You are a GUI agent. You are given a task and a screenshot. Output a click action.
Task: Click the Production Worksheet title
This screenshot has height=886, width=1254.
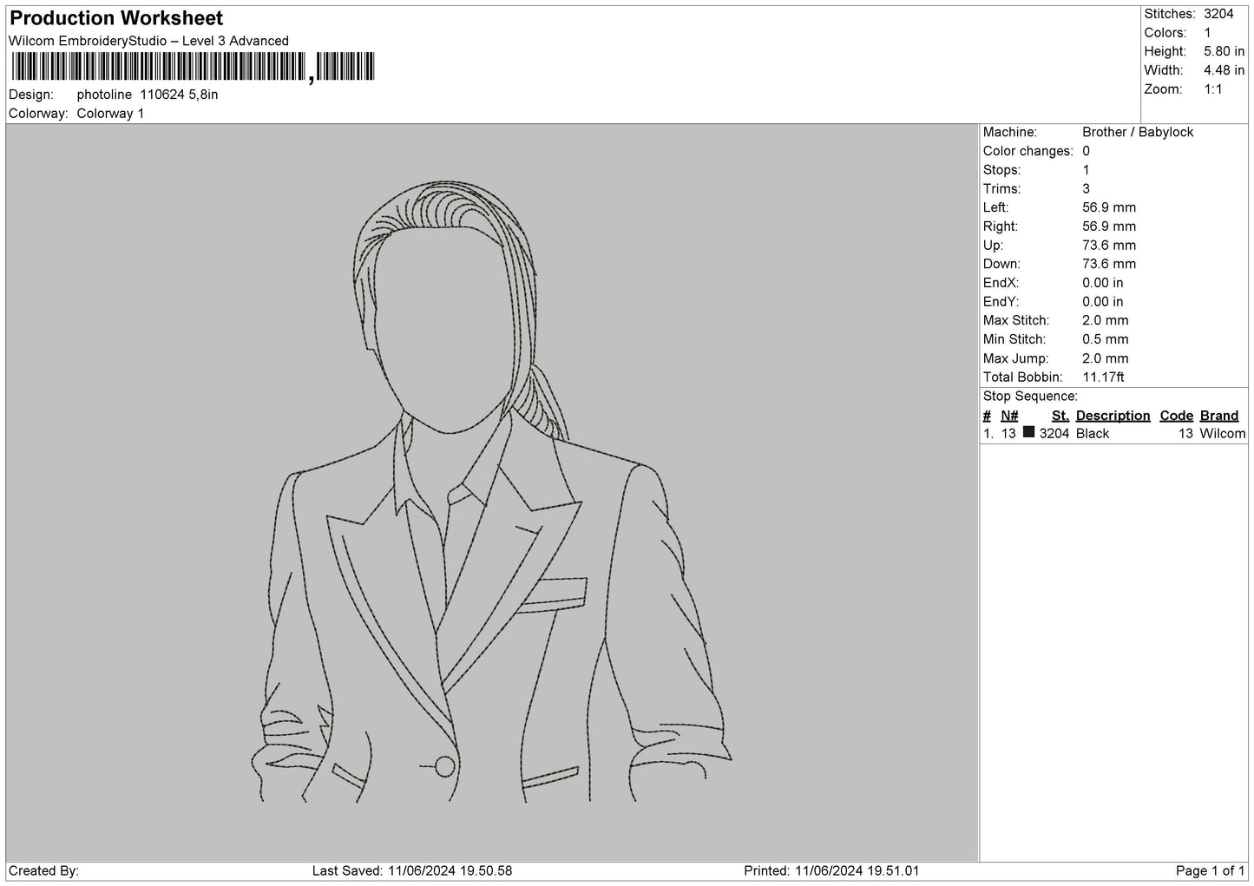coord(116,18)
